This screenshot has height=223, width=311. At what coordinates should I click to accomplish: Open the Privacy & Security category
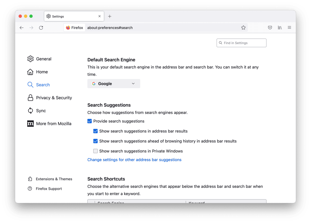click(50, 98)
